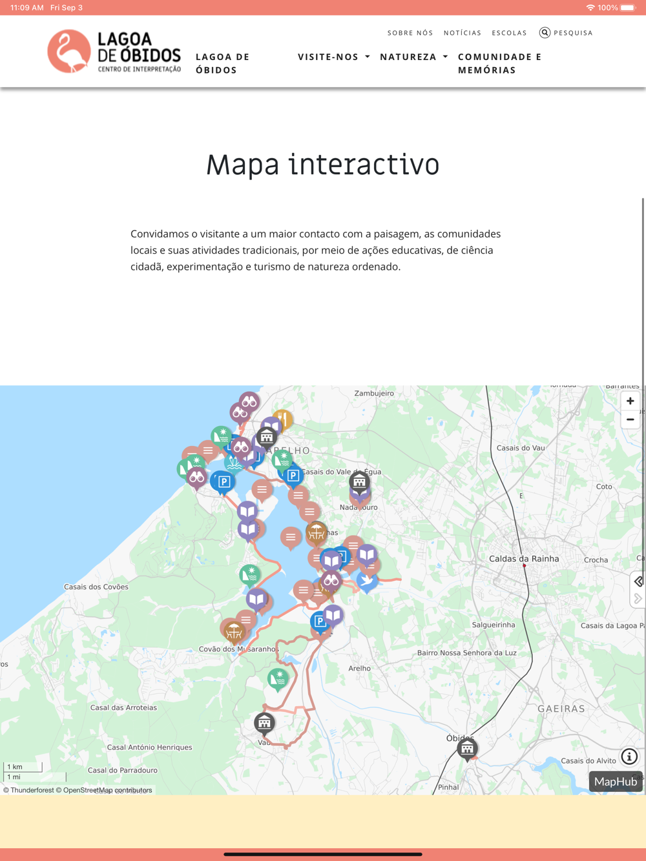Select parking marker beside Casais do Vale de Égua
Viewport: 646px width, 861px height.
click(x=293, y=476)
